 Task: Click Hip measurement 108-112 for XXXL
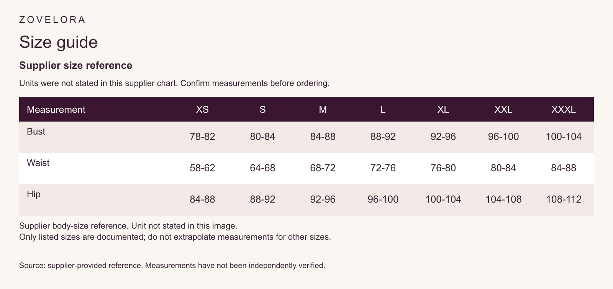[564, 200]
